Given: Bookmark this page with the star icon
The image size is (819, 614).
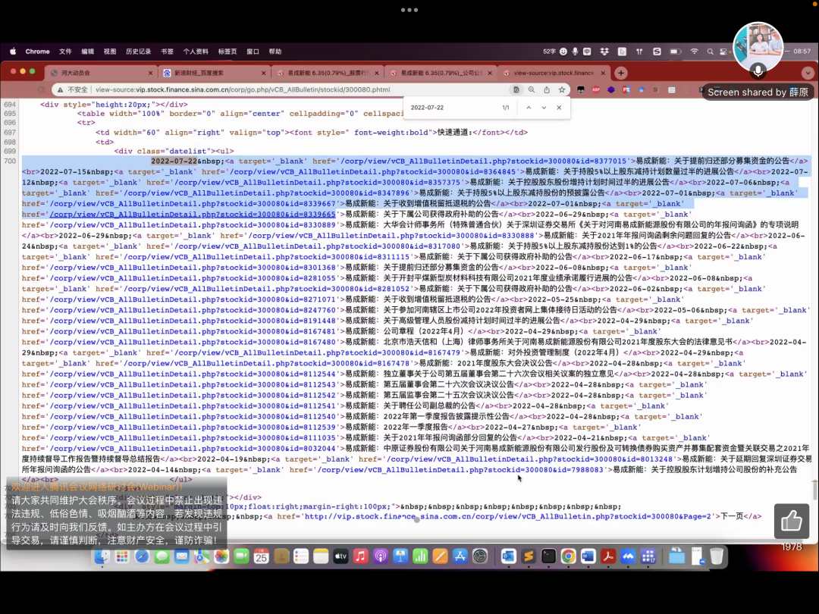Looking at the screenshot, I should (x=561, y=89).
